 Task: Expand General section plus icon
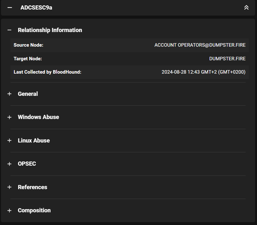[x=10, y=94]
